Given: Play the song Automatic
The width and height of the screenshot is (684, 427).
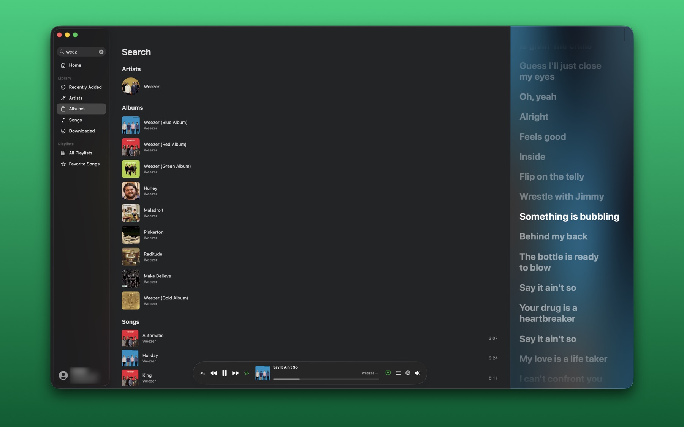Looking at the screenshot, I should 310,338.
